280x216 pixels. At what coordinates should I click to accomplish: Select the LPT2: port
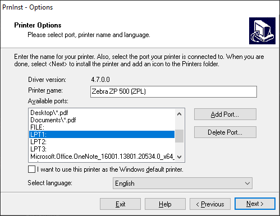click(102, 142)
